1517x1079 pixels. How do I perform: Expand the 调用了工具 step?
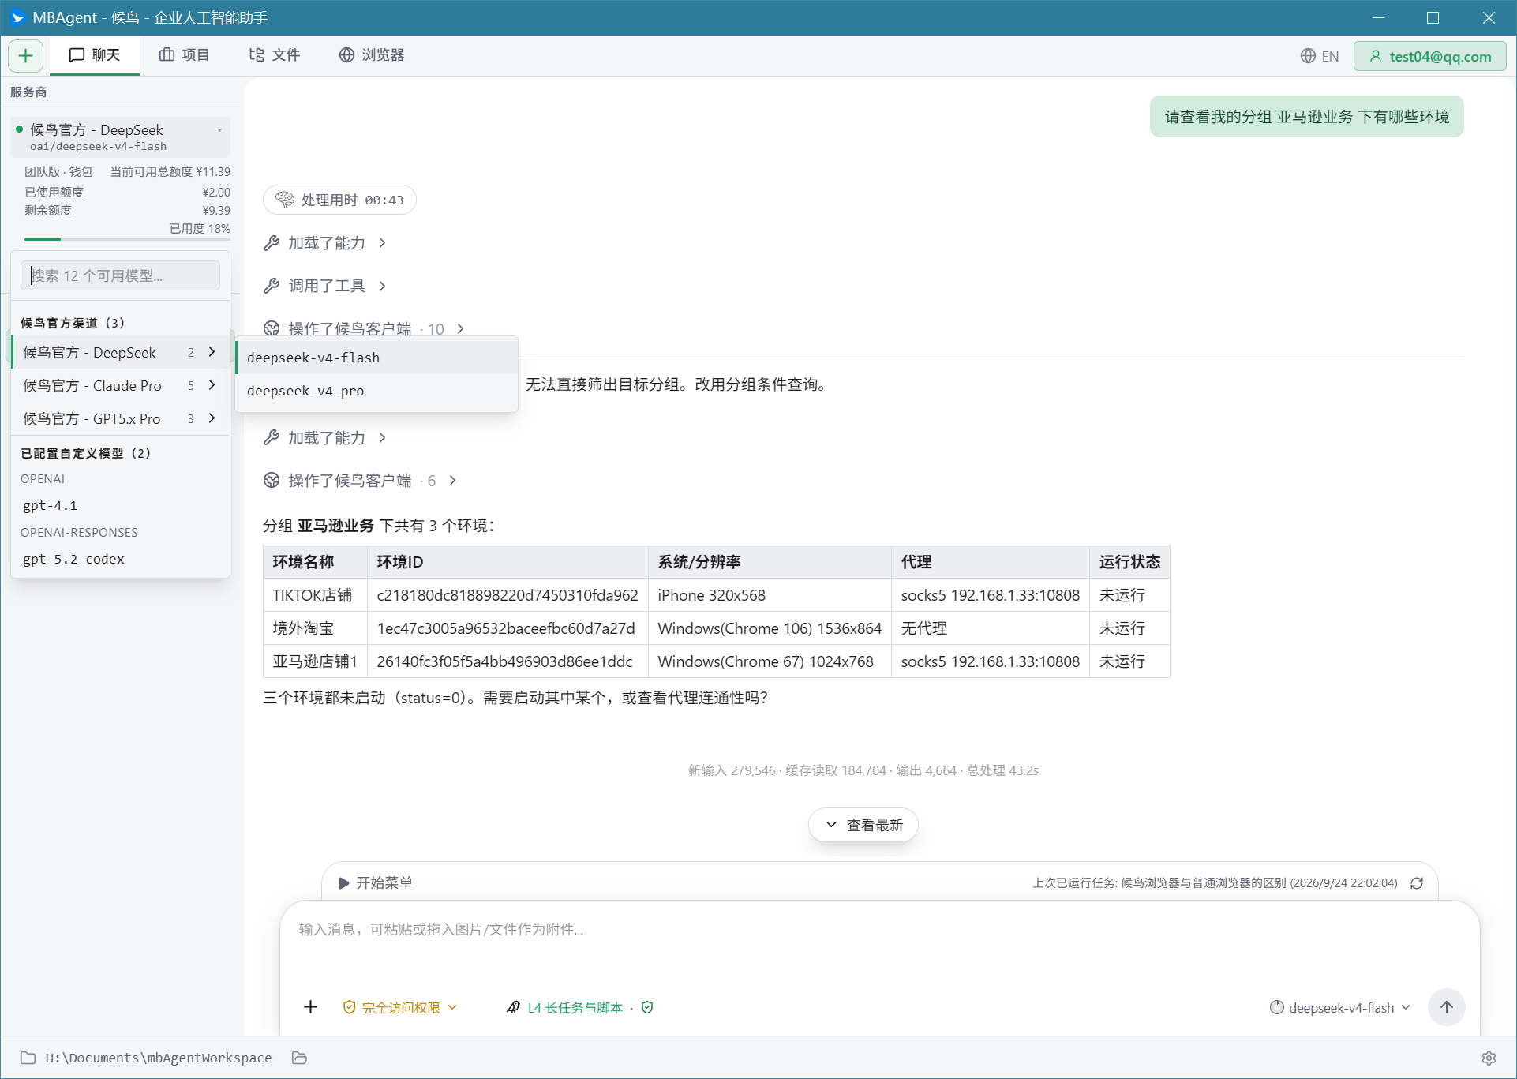[325, 286]
